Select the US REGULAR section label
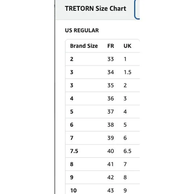 coord(82,30)
